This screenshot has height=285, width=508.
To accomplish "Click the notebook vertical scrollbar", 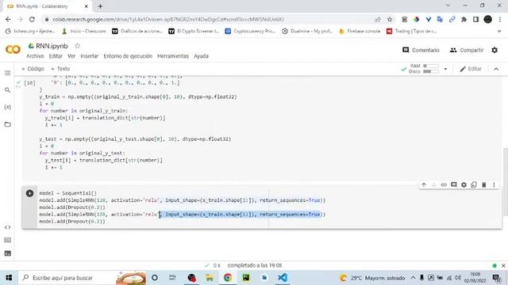I will (x=505, y=182).
